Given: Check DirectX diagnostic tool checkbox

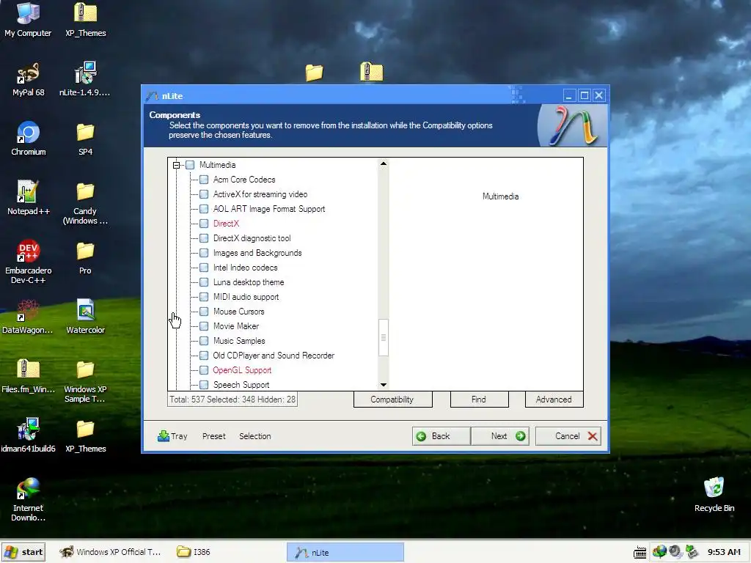Looking at the screenshot, I should [204, 238].
